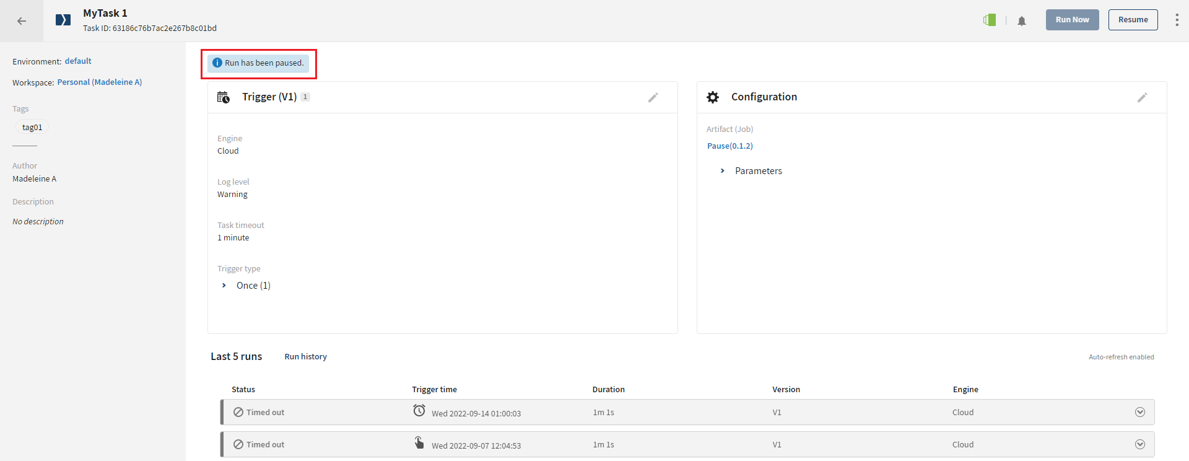The height and width of the screenshot is (461, 1189).
Task: Expand the 2022-09-14 run details
Action: point(1139,413)
